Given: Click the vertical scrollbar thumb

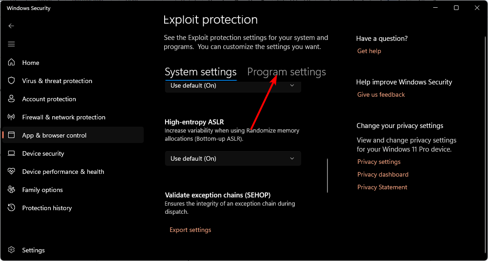Looking at the screenshot, I should [327, 176].
